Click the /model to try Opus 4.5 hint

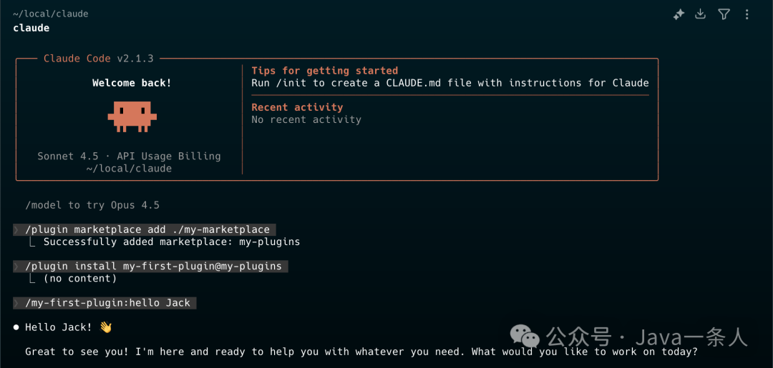point(92,205)
